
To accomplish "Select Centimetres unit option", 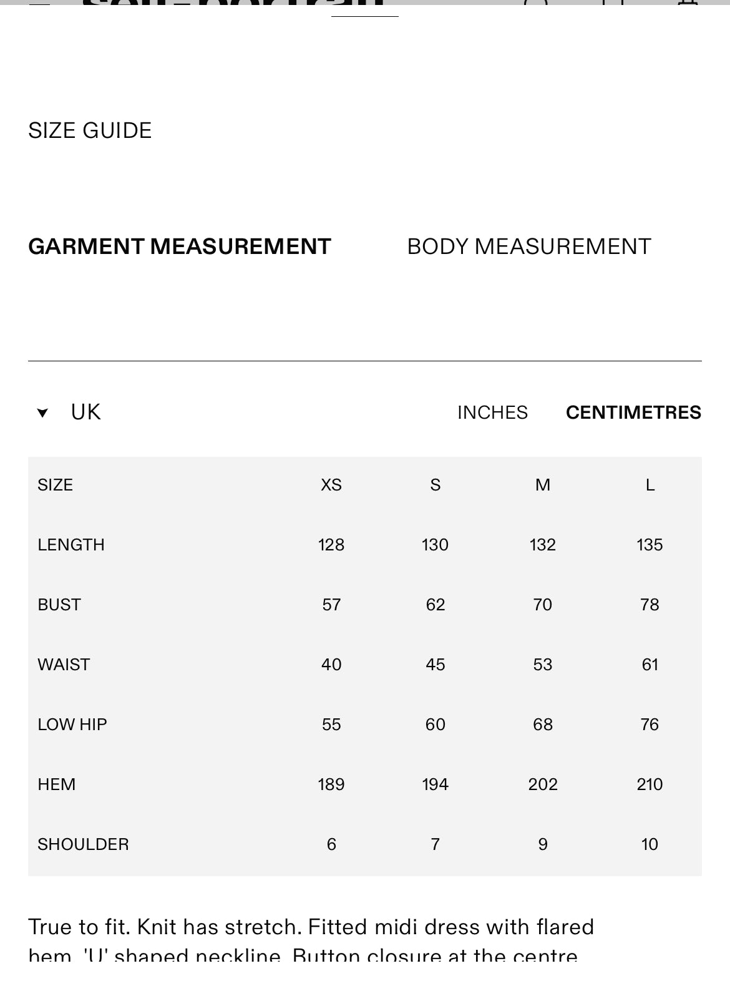I will coord(633,413).
